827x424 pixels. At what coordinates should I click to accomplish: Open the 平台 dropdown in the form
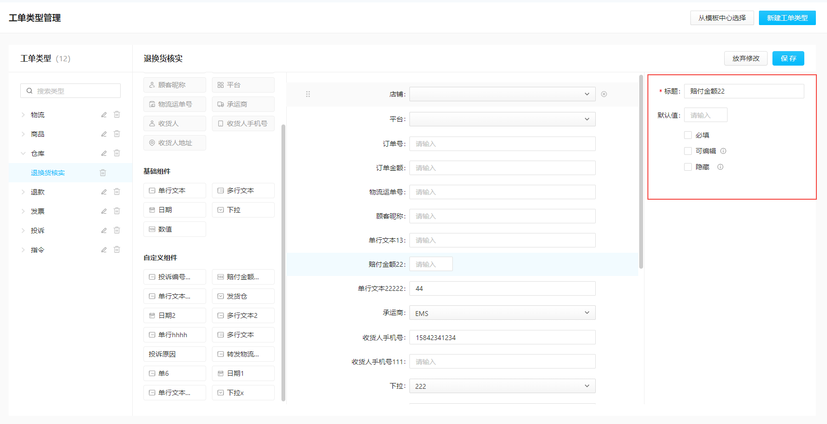click(x=503, y=119)
